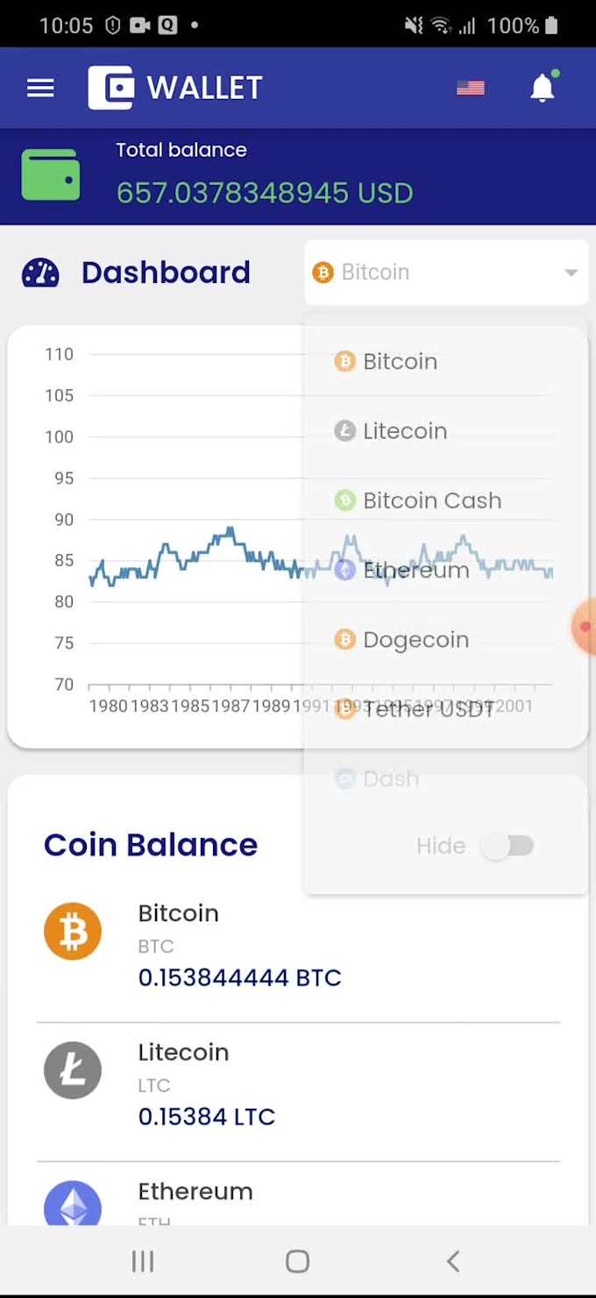Open the hamburger navigation menu
The image size is (596, 1298).
[39, 87]
